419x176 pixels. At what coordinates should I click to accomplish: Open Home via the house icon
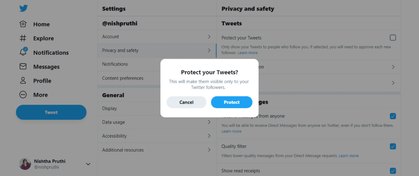23,24
